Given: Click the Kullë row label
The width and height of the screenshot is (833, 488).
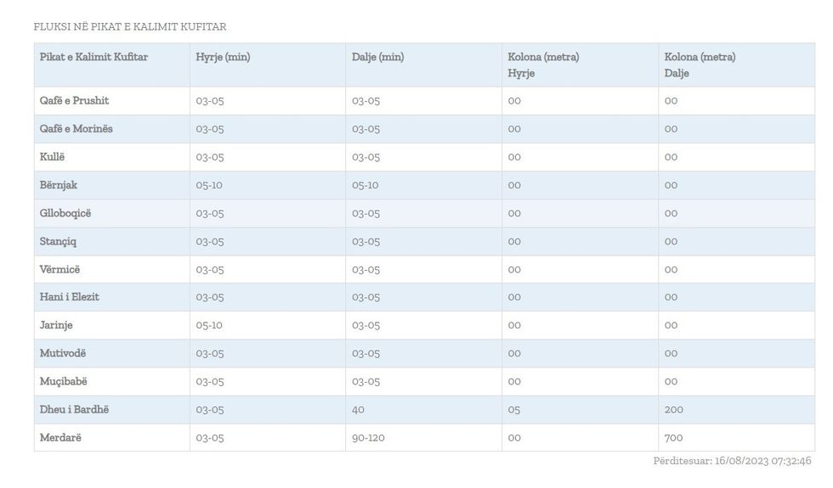Looking at the screenshot, I should [x=53, y=157].
